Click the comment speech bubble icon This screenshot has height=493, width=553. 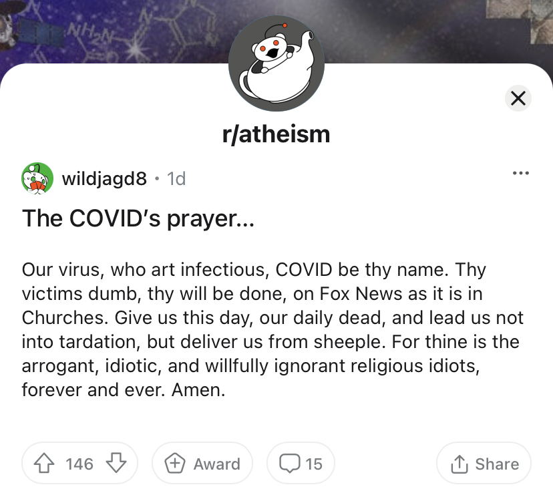(290, 464)
